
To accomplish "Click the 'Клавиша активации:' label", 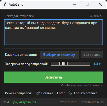I will tap(21, 55).
